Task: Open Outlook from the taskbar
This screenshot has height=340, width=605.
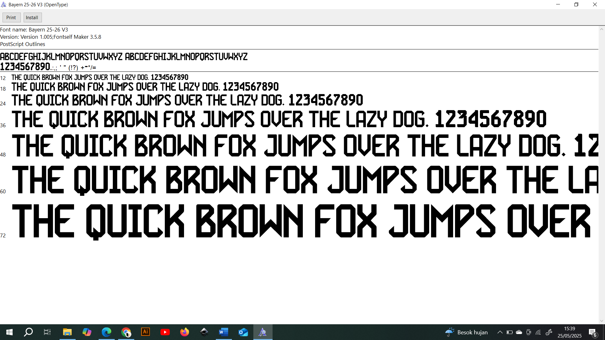Action: pyautogui.click(x=243, y=332)
